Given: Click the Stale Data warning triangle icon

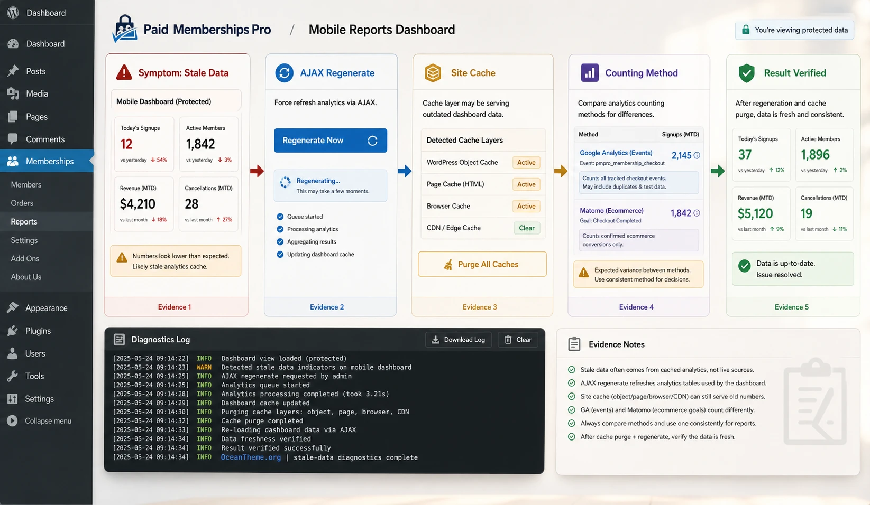Looking at the screenshot, I should 124,72.
